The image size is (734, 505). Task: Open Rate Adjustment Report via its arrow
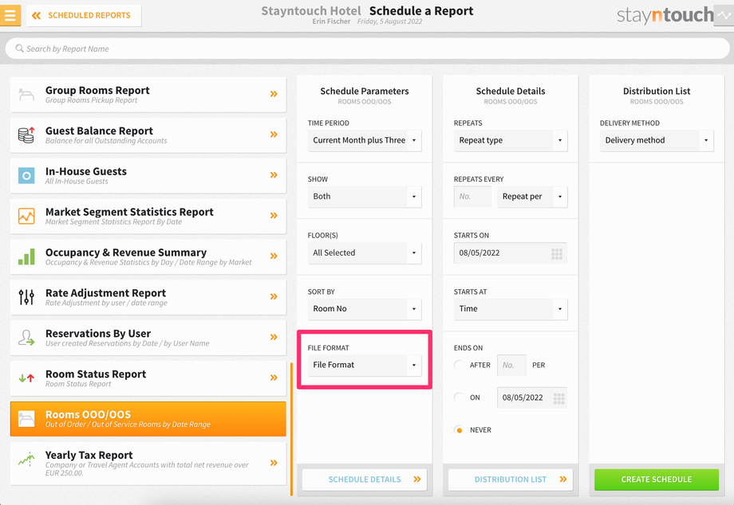[x=274, y=296]
